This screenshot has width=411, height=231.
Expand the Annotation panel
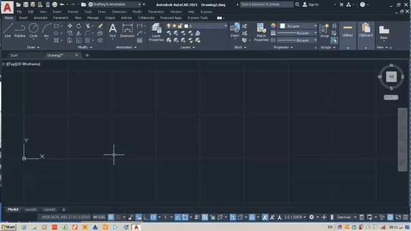127,47
